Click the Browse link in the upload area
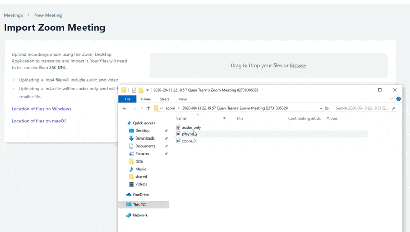Screen dimensions: 410x232 [298, 66]
